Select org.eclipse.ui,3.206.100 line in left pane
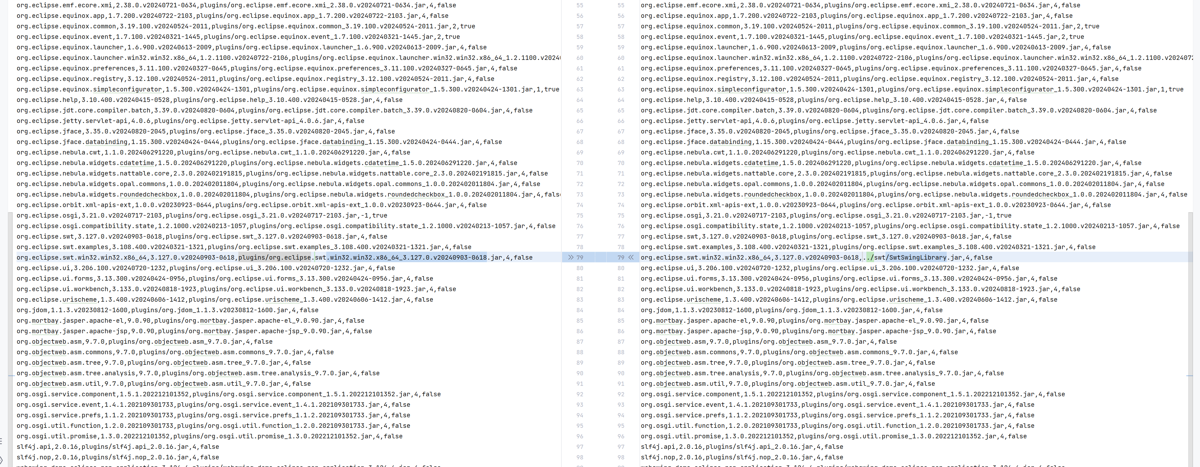Screen dimensions: 1200x467 (x=206, y=268)
